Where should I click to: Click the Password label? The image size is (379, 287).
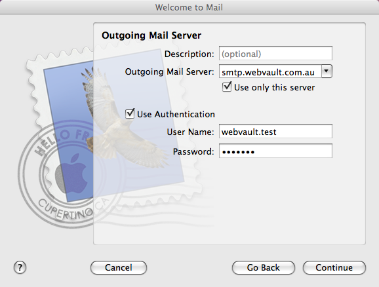point(193,151)
